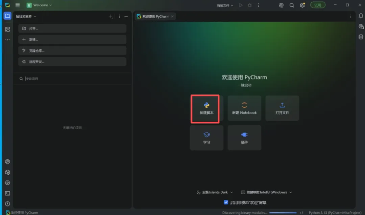The image size is (365, 215).
Task: Open the 当前文件 run configuration dropdown
Action: [x=225, y=5]
